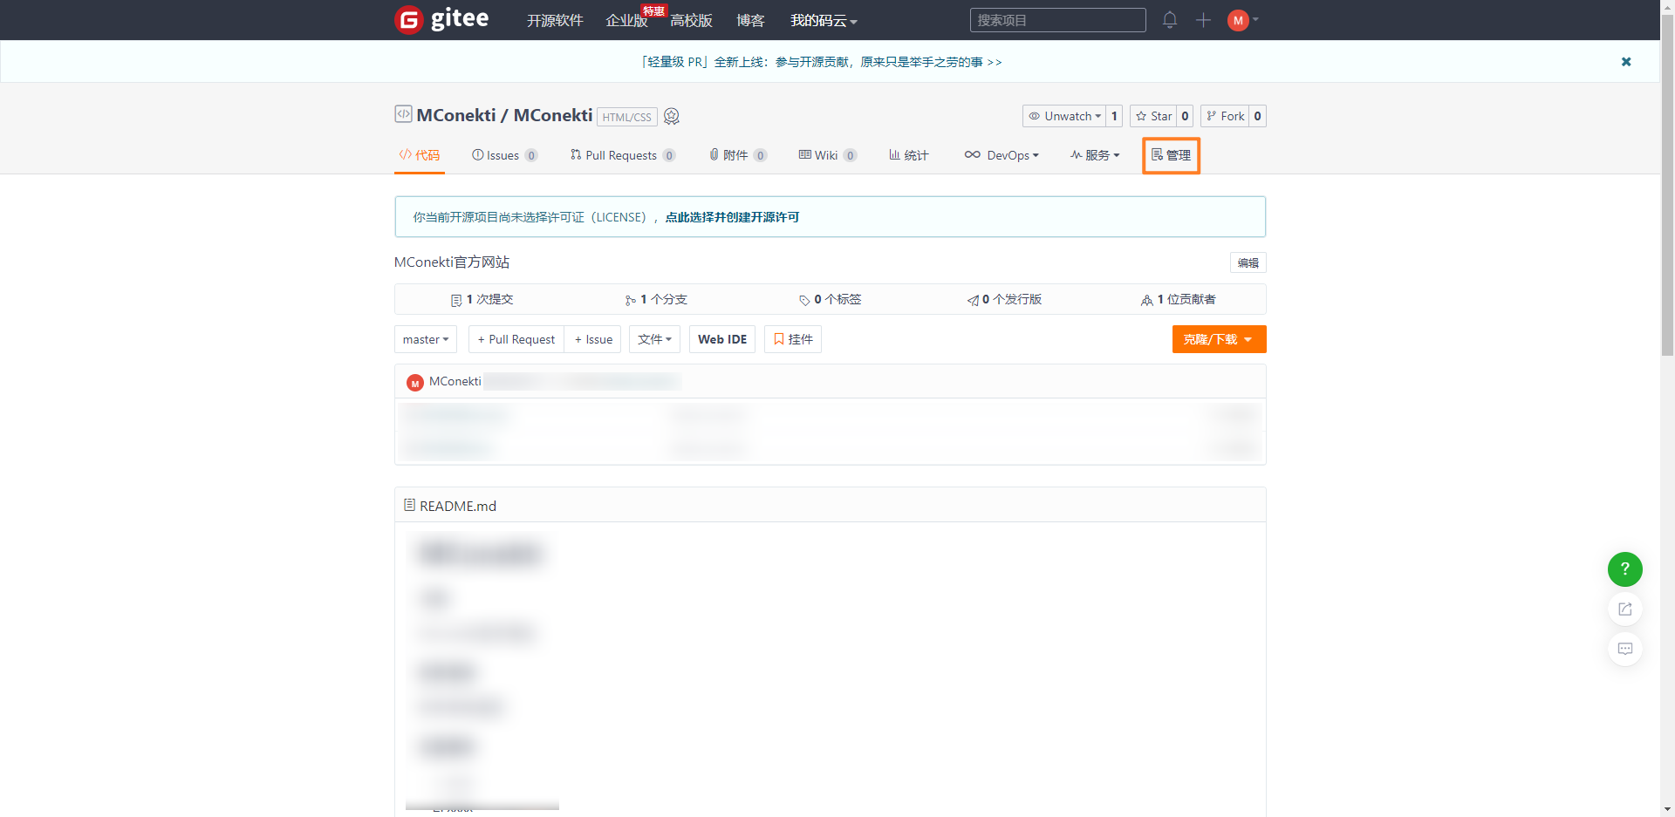Viewport: 1675px width, 817px height.
Task: Expand the 服务 dropdown tab
Action: click(1095, 155)
